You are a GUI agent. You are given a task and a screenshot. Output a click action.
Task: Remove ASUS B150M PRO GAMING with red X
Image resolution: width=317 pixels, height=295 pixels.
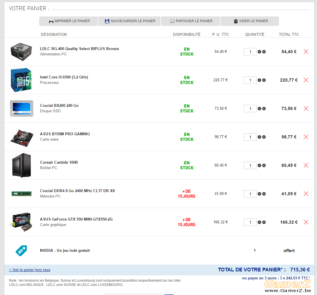[306, 137]
